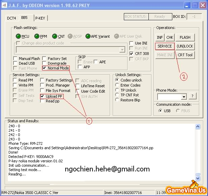Tick the SKIP APE checkbox
This screenshot has width=208, height=196.
(96, 62)
